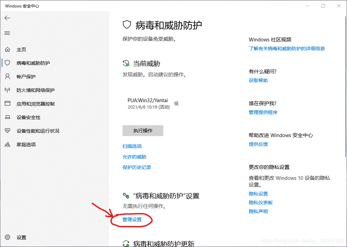Open the 扫描选项 link
This screenshot has height=247, width=347.
tap(132, 146)
